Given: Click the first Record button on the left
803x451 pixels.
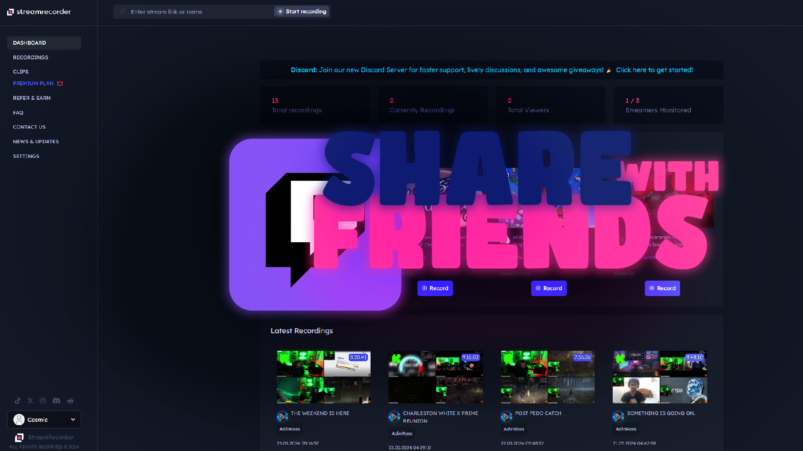Looking at the screenshot, I should coord(435,288).
